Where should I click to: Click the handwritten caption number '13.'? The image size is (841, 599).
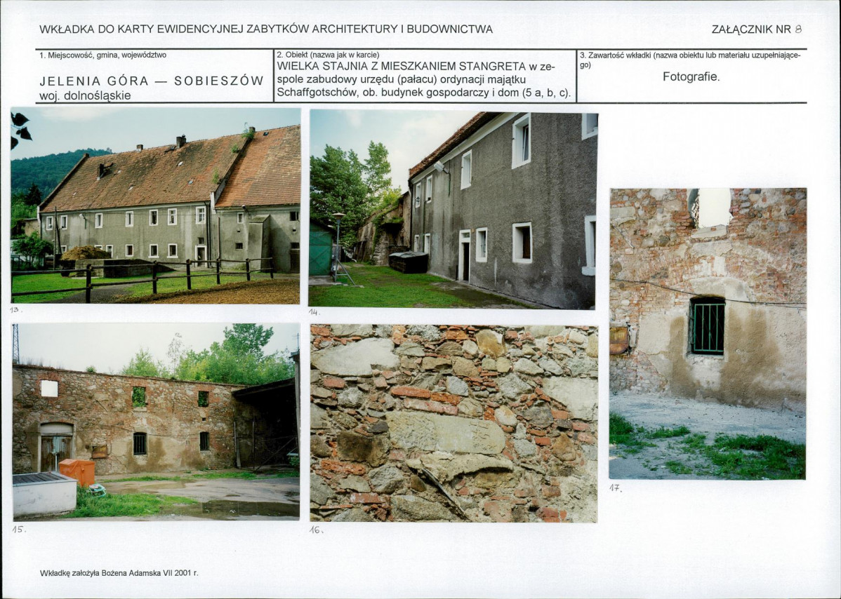pos(16,310)
